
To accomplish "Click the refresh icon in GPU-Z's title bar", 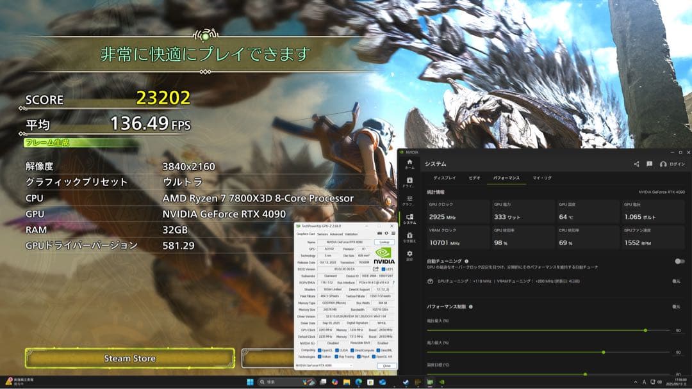I will coord(386,233).
